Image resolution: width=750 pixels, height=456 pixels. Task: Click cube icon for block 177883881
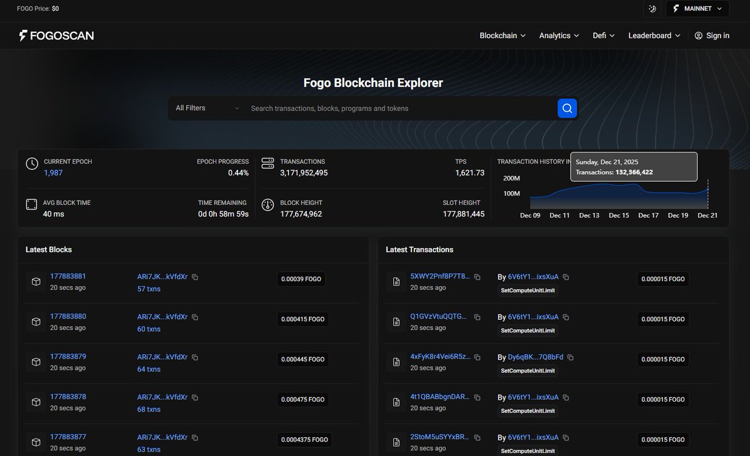coord(36,282)
